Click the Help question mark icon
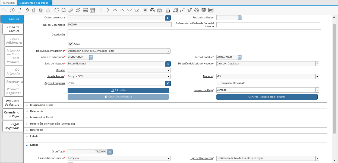The height and width of the screenshot is (163, 338). [x=12, y=10]
